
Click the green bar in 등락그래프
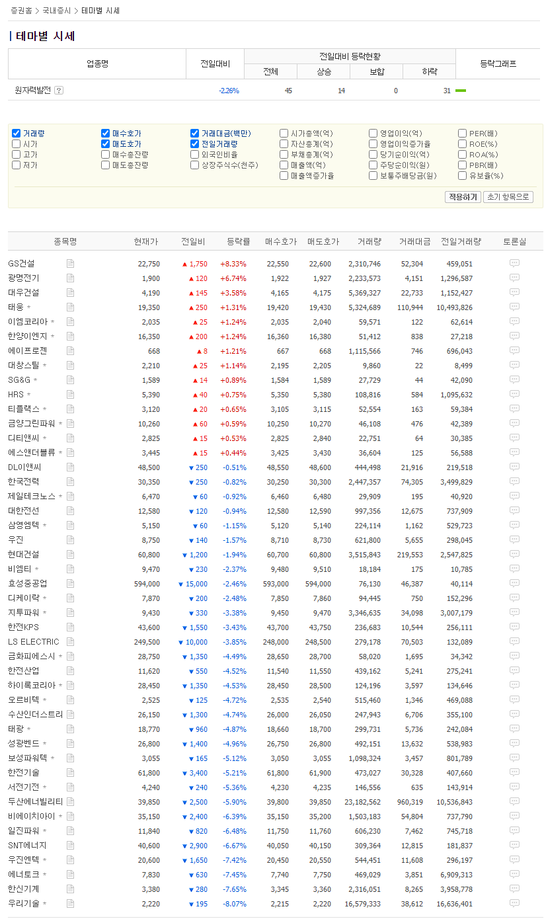tap(461, 91)
